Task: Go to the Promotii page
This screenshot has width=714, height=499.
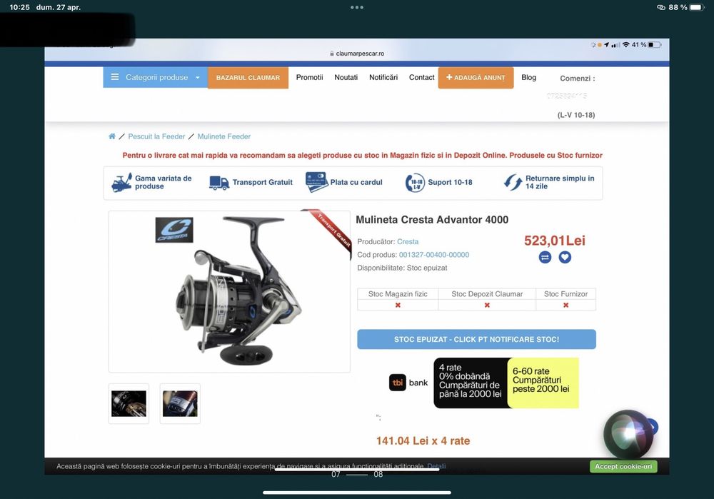Action: coord(309,77)
